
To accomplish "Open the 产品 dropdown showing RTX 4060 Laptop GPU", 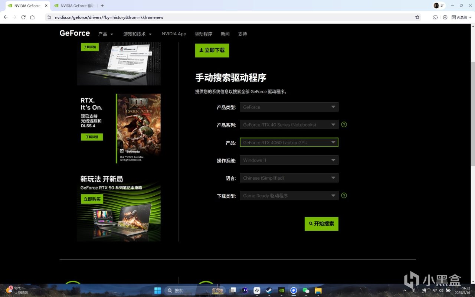I will 289,143.
